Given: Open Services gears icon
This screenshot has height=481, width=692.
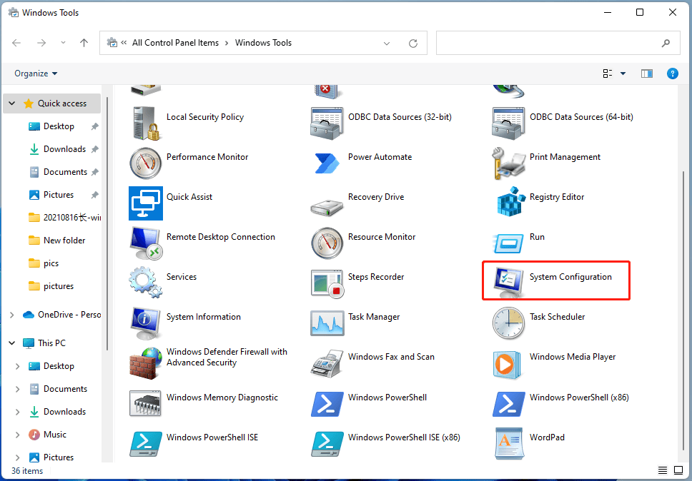Looking at the screenshot, I should pos(146,283).
